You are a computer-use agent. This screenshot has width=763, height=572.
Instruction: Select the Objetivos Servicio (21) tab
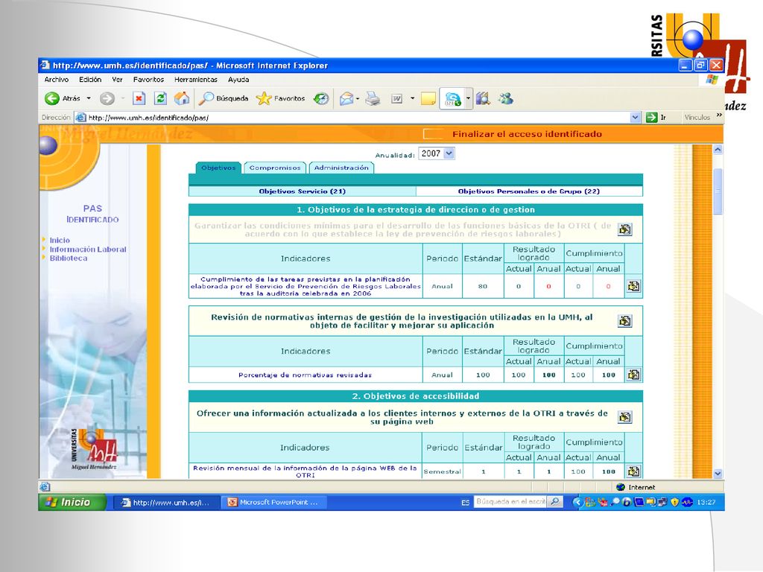pyautogui.click(x=303, y=191)
